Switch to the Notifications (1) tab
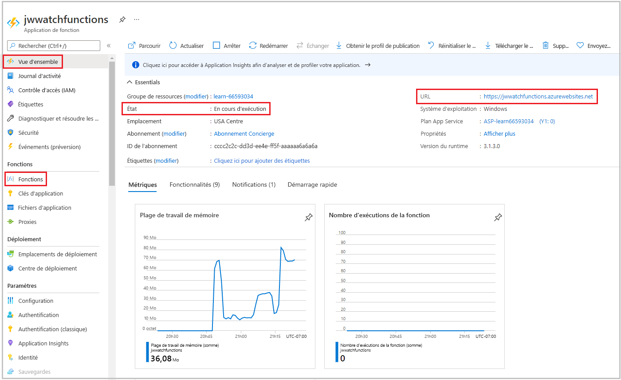621x380 pixels. coord(254,184)
